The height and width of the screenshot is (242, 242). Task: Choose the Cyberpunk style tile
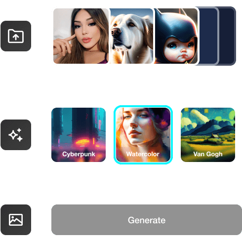pos(79,135)
